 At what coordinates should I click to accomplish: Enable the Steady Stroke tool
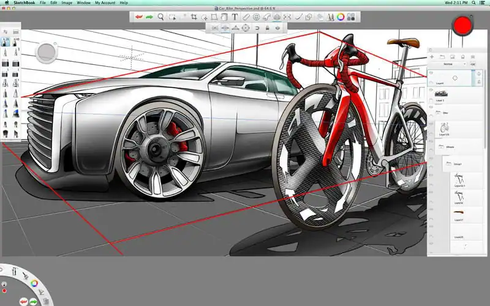click(298, 17)
